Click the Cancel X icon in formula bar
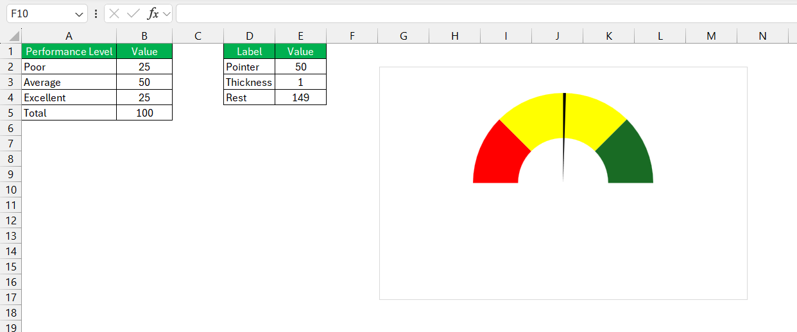 tap(114, 13)
